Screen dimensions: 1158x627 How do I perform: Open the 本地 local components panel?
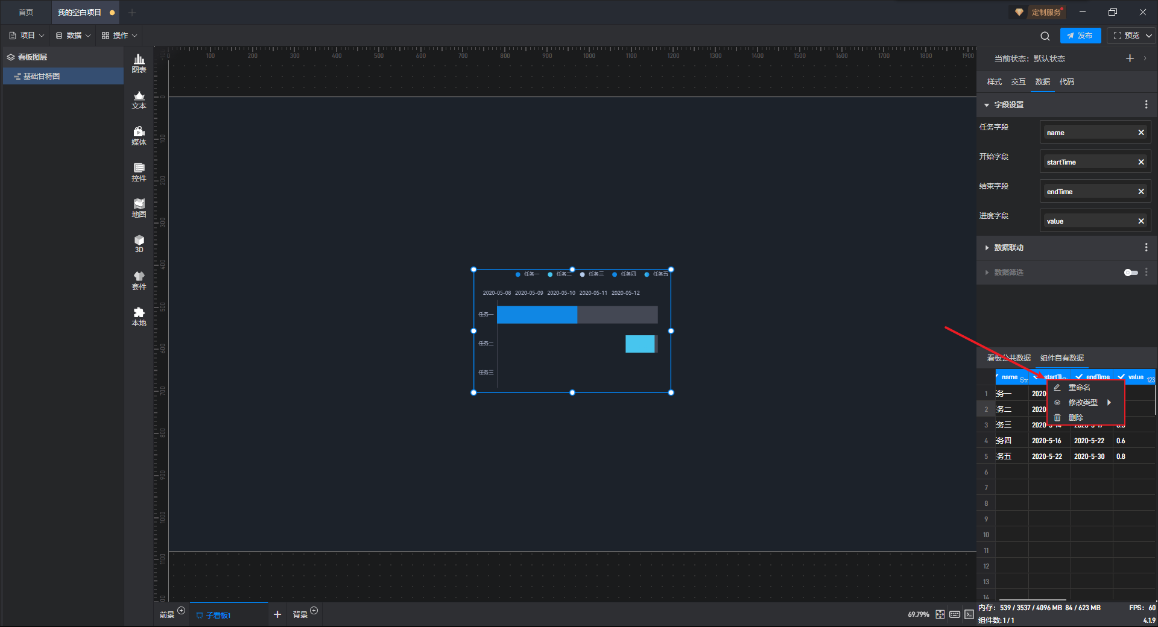point(139,317)
